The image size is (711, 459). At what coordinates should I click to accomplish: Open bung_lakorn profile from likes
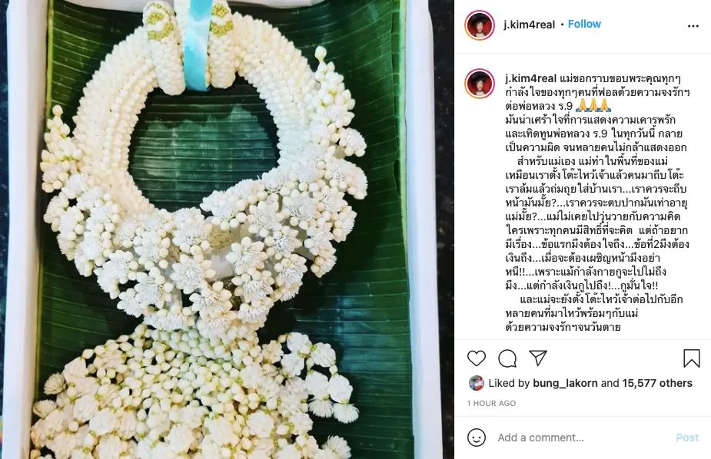click(565, 383)
